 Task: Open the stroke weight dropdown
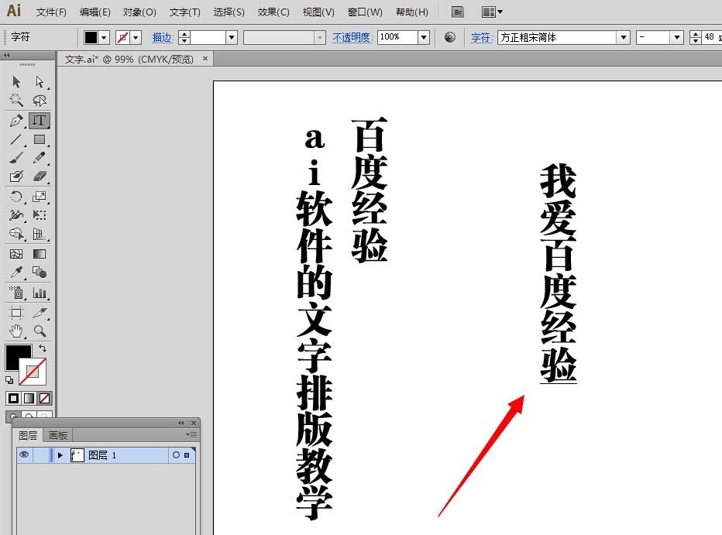[x=232, y=37]
